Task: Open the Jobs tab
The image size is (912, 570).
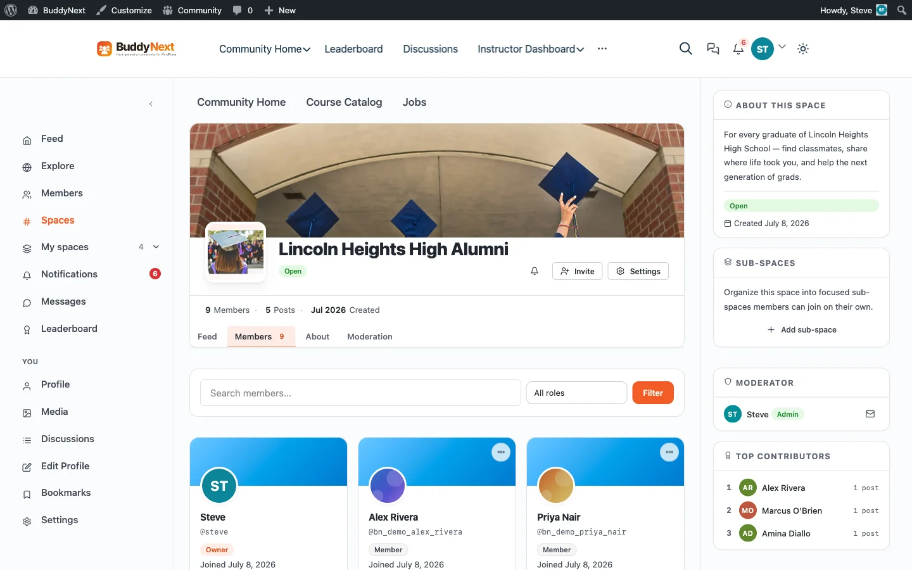Action: [x=414, y=103]
